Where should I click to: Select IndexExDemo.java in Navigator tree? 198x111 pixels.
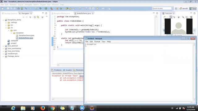(x=26, y=38)
